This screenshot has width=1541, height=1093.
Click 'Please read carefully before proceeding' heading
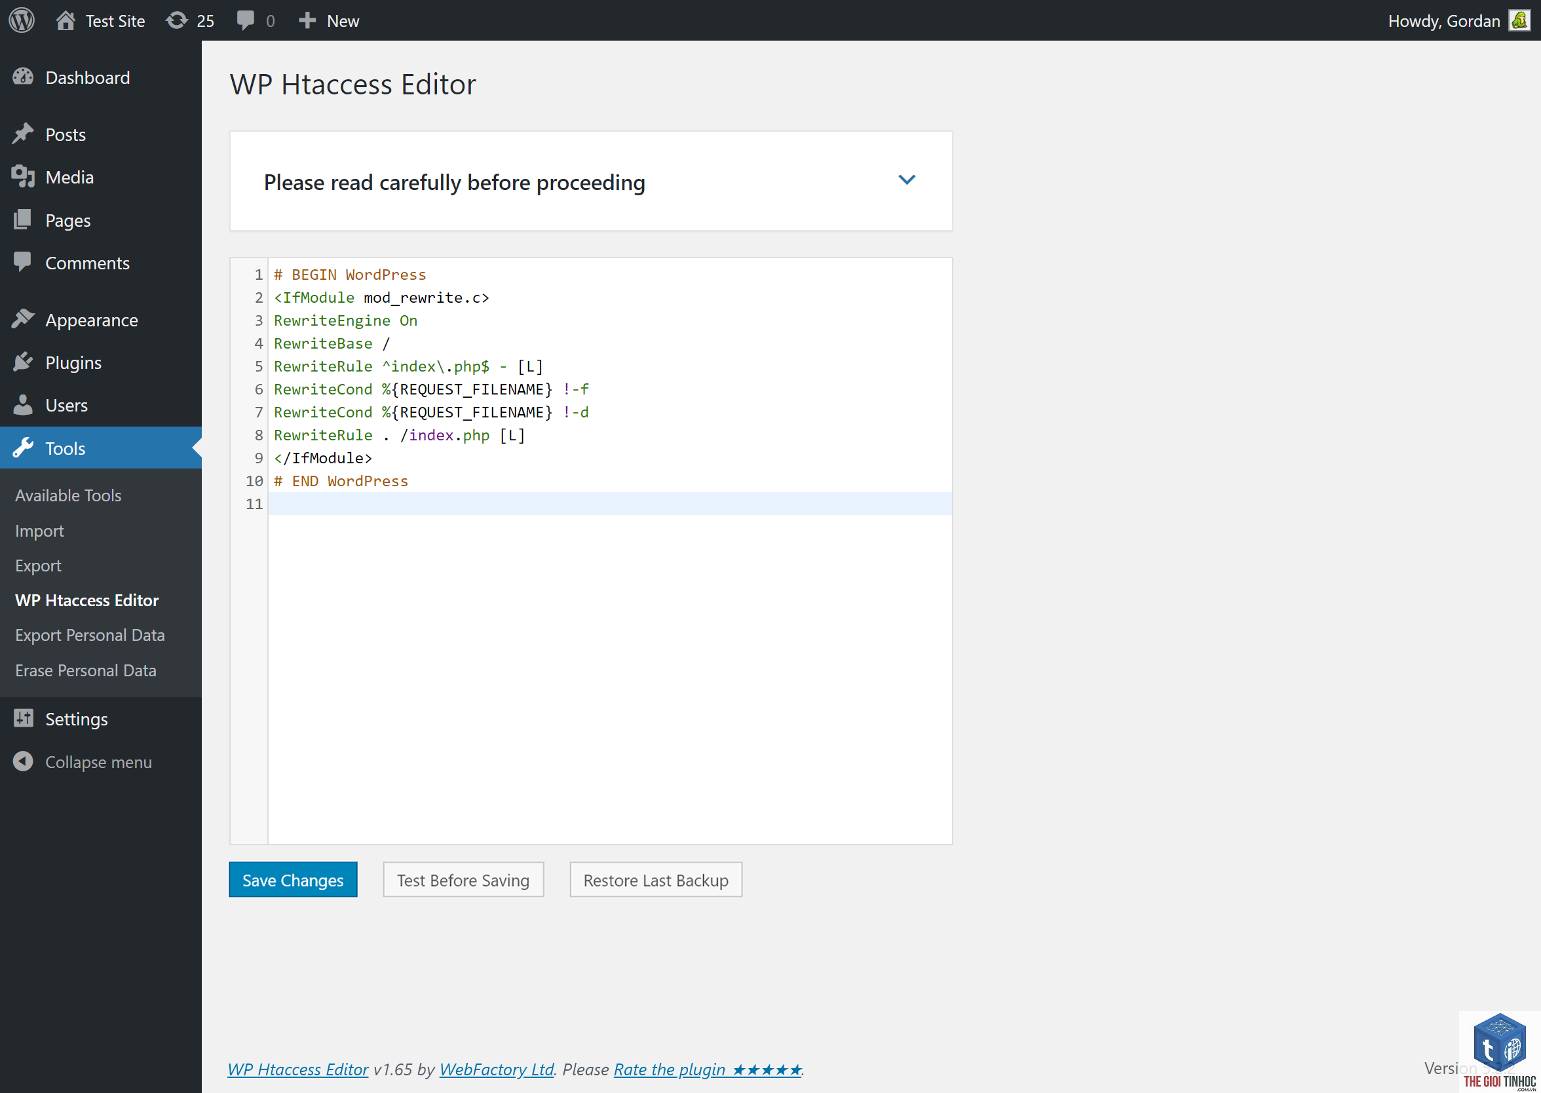[x=454, y=182]
